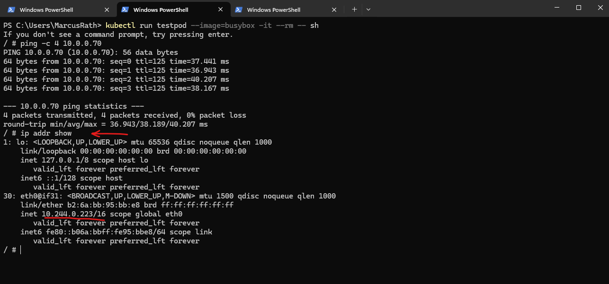Click the 'kubectl' command word in the prompt

[x=120, y=26]
